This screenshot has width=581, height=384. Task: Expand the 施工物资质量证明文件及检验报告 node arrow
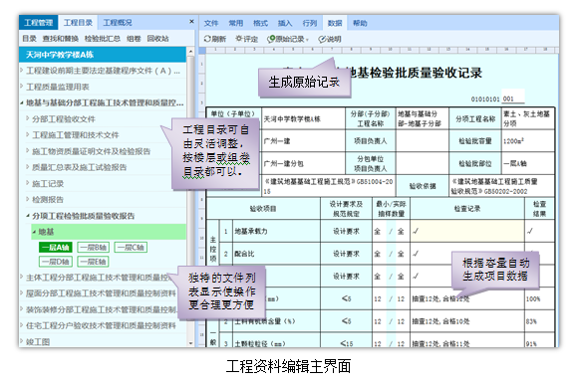tap(28, 151)
